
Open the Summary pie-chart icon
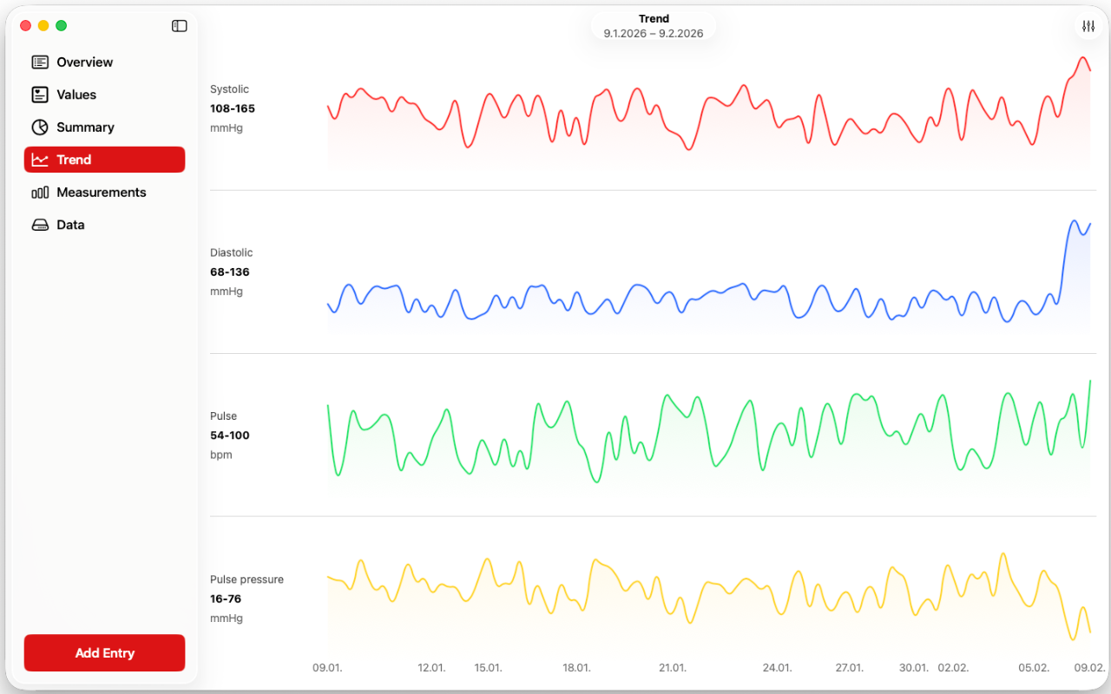coord(38,127)
